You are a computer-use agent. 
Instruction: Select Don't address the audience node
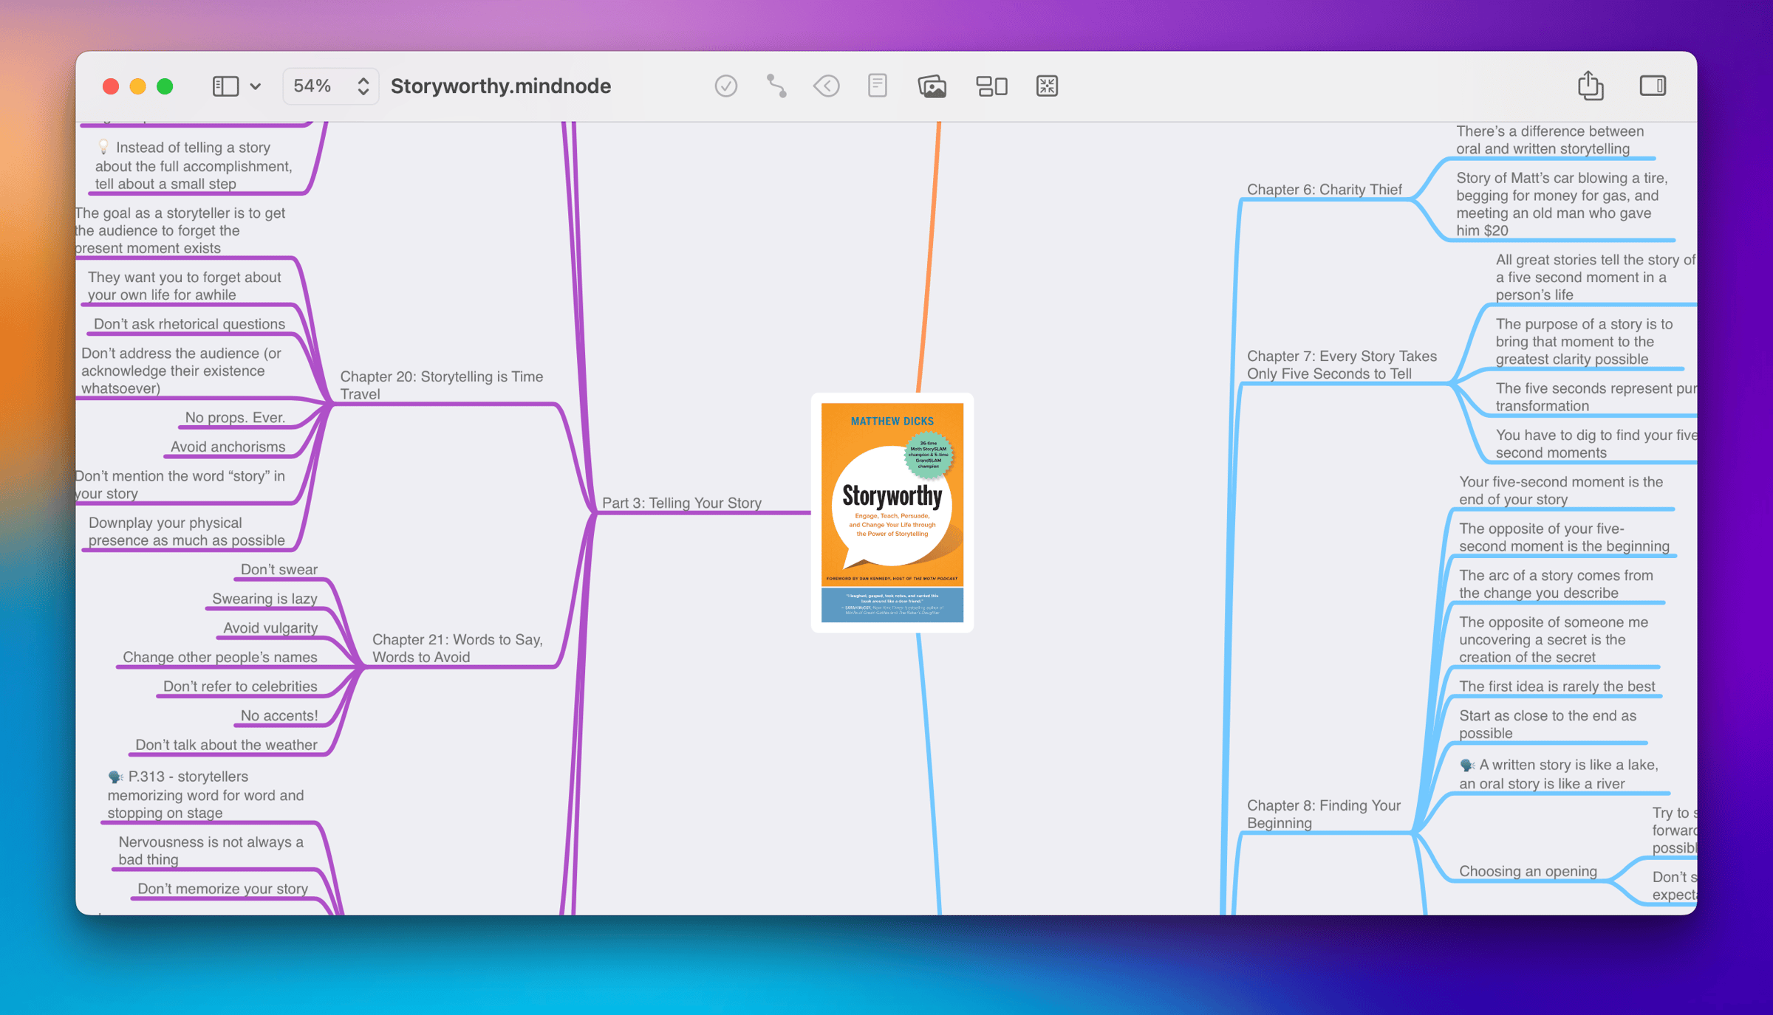pyautogui.click(x=181, y=371)
